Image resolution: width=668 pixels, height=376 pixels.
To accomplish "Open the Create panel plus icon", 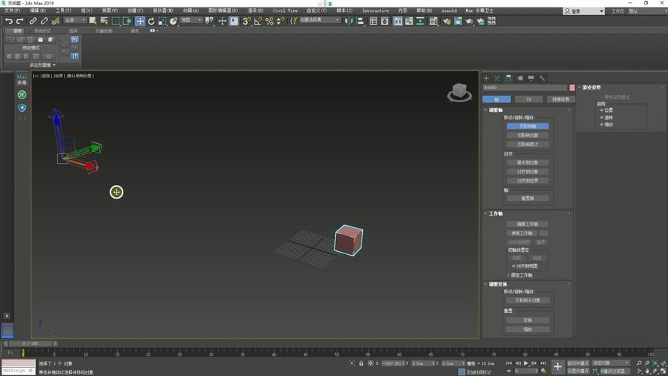I will [x=486, y=78].
